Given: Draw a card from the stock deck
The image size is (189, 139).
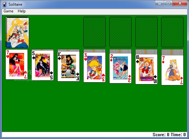Looking at the screenshot, I should click(17, 32).
